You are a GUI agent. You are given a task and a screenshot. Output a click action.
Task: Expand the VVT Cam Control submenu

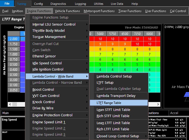point(57,96)
